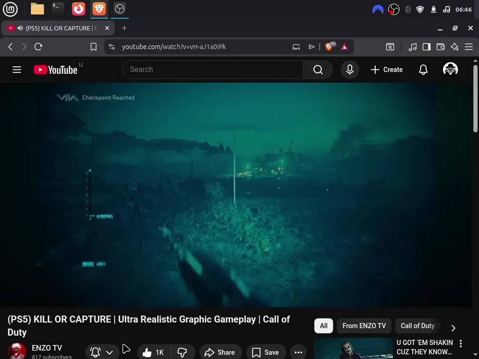The width and height of the screenshot is (479, 359).
Task: Open the cast/install screen icon in address bar
Action: tap(296, 47)
